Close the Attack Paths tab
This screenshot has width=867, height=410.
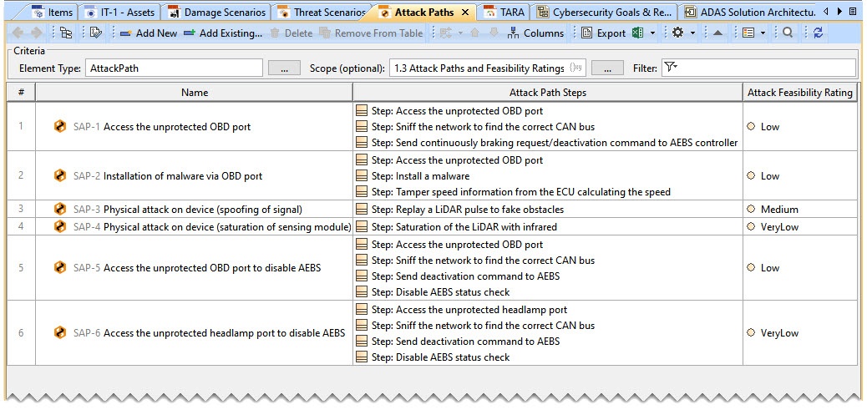pos(465,13)
